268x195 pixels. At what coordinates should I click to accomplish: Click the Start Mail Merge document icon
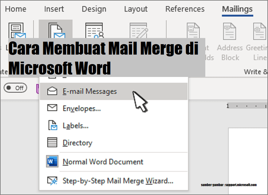click(x=57, y=30)
